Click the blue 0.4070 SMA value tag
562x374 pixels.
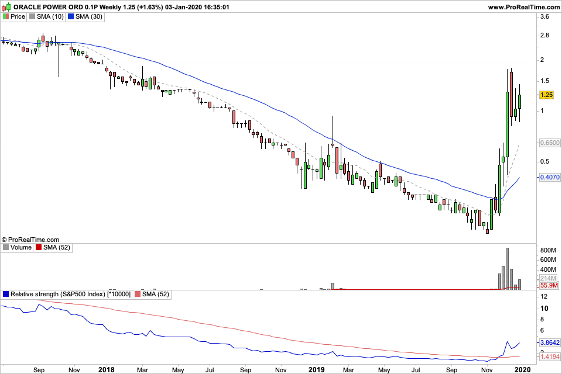[x=550, y=177]
